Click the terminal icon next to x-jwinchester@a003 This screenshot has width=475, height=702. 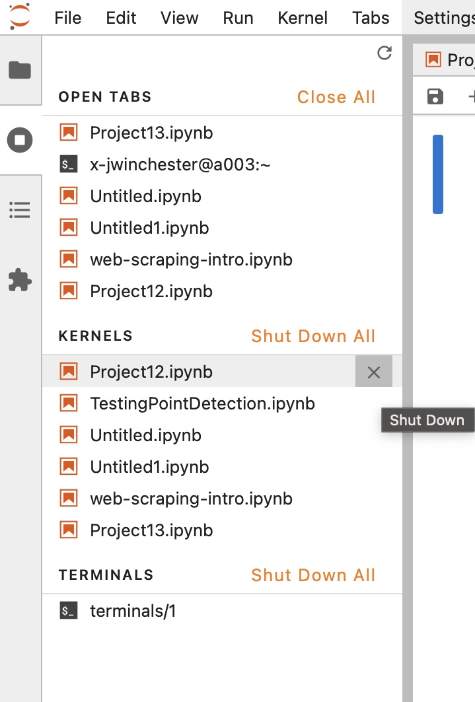point(69,164)
